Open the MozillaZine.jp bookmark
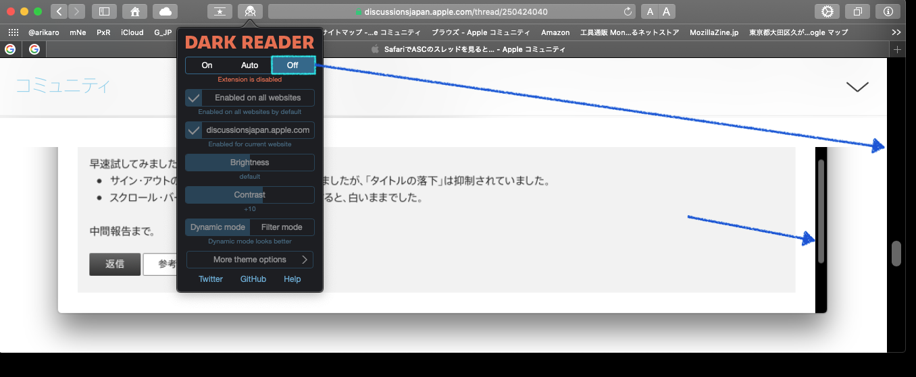This screenshot has height=377, width=916. tap(714, 32)
